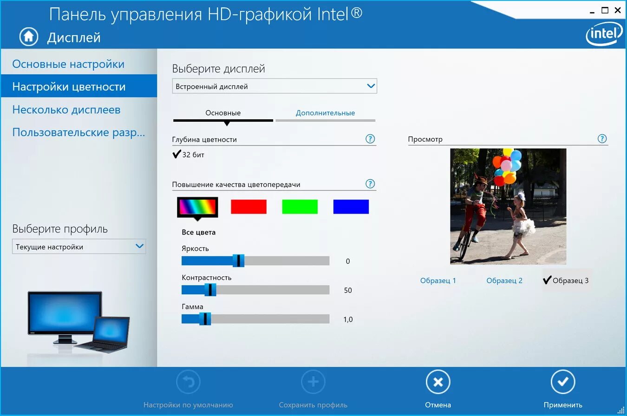Click the Яркость value 0
Viewport: 627px width, 416px height.
348,261
